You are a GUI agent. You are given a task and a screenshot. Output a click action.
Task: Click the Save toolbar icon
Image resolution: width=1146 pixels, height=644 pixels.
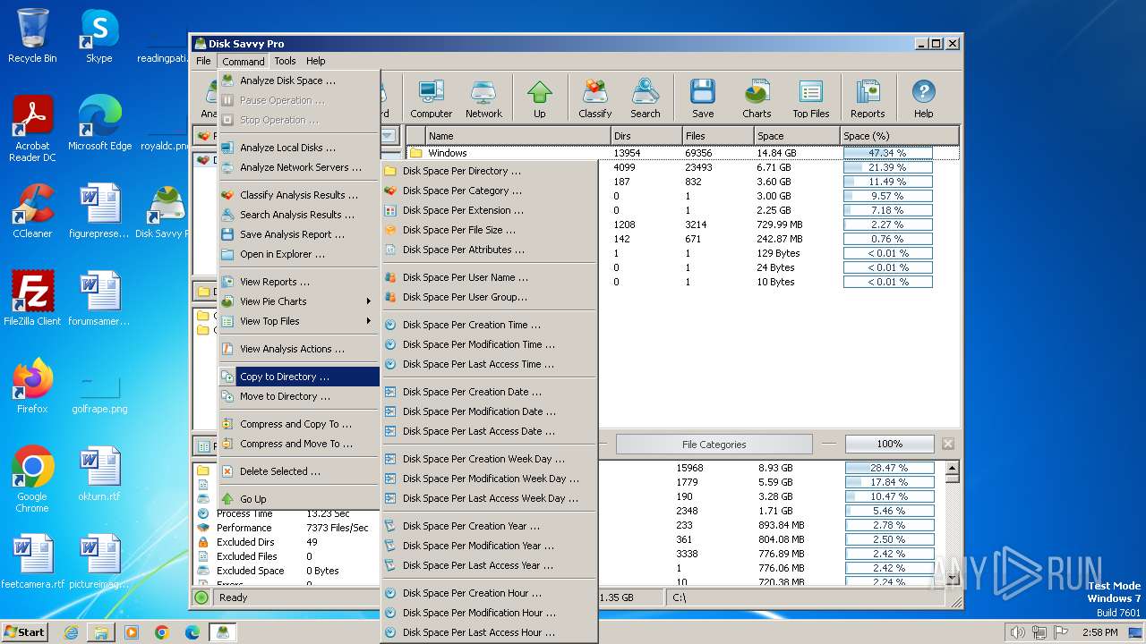(x=703, y=98)
